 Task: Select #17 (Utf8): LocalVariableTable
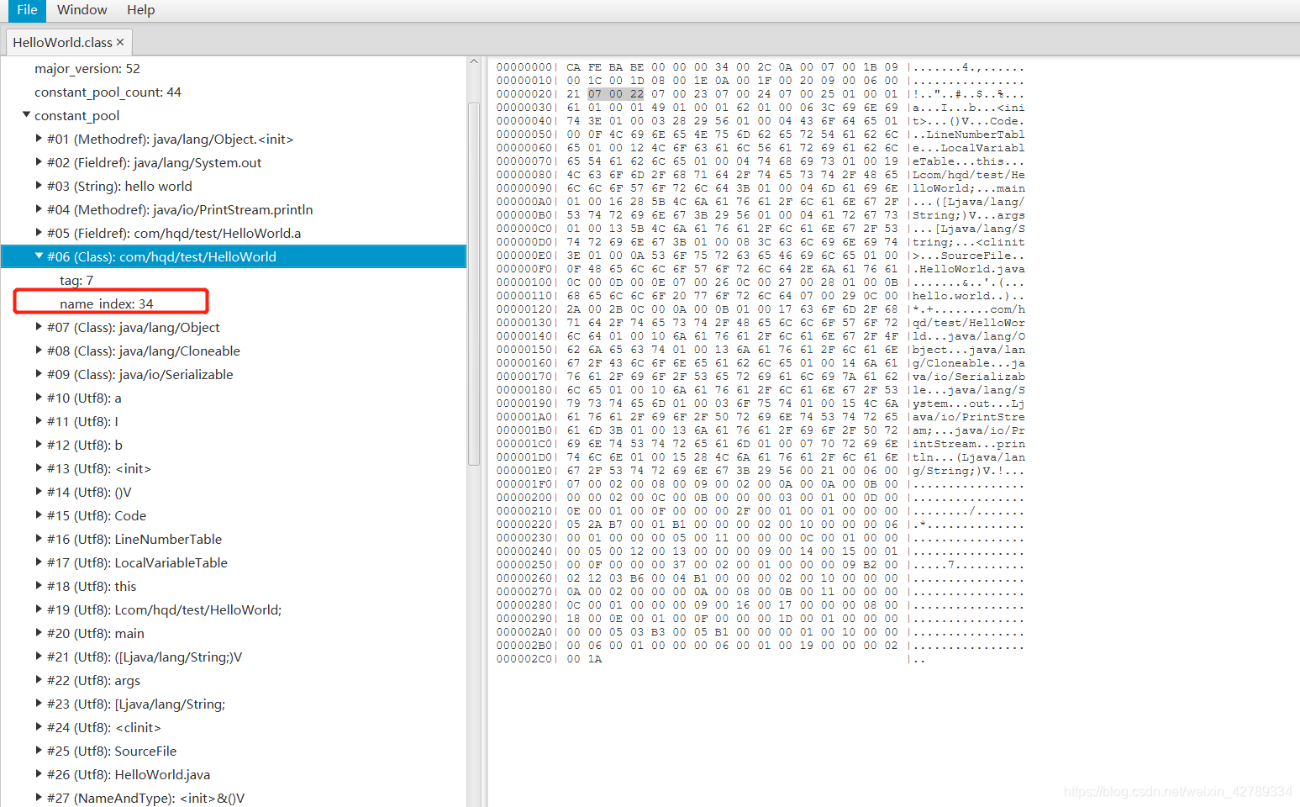[x=137, y=562]
